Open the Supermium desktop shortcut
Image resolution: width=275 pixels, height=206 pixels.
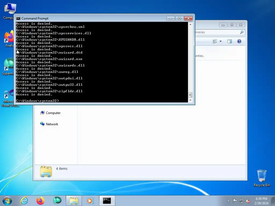pyautogui.click(x=8, y=67)
